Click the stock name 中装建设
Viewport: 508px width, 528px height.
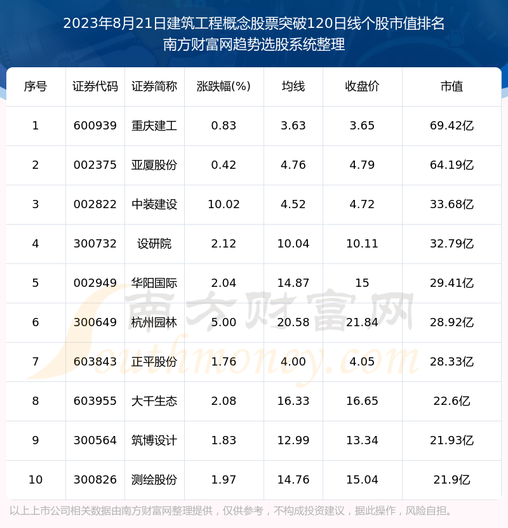pyautogui.click(x=154, y=204)
